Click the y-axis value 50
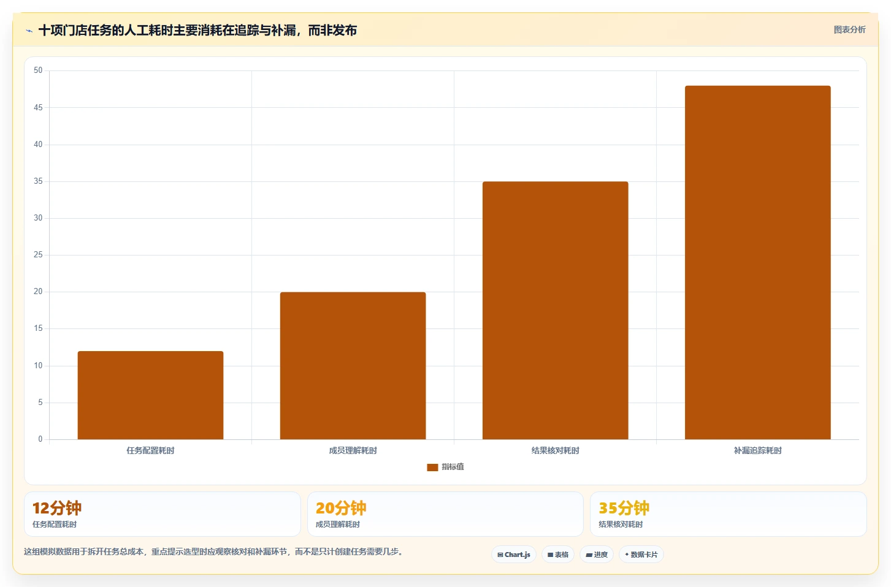 tap(38, 70)
